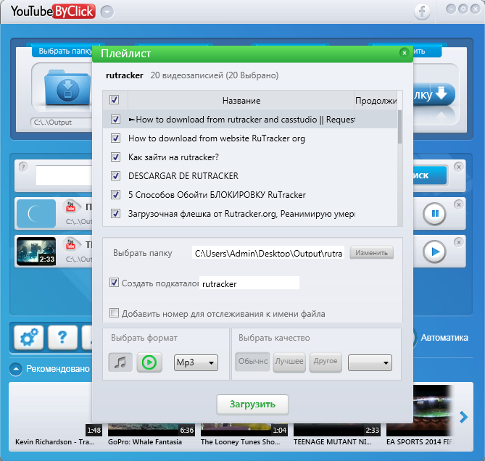
Task: Pause the first download with pause button
Action: pyautogui.click(x=434, y=214)
